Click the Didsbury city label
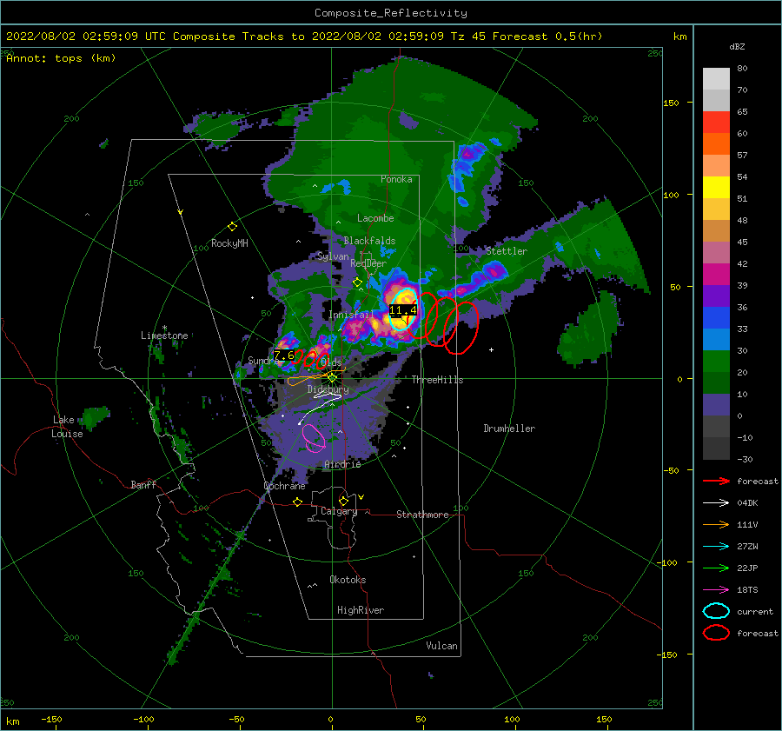Image resolution: width=782 pixels, height=731 pixels. tap(328, 389)
